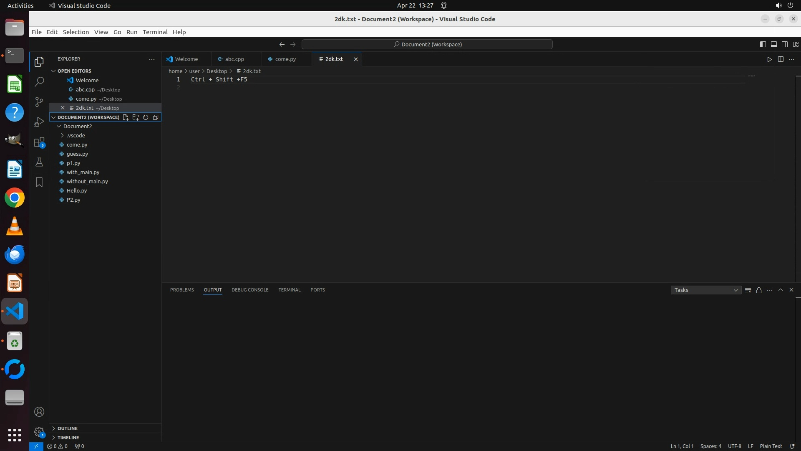
Task: Toggle bottom panel visibility
Action: [773, 44]
